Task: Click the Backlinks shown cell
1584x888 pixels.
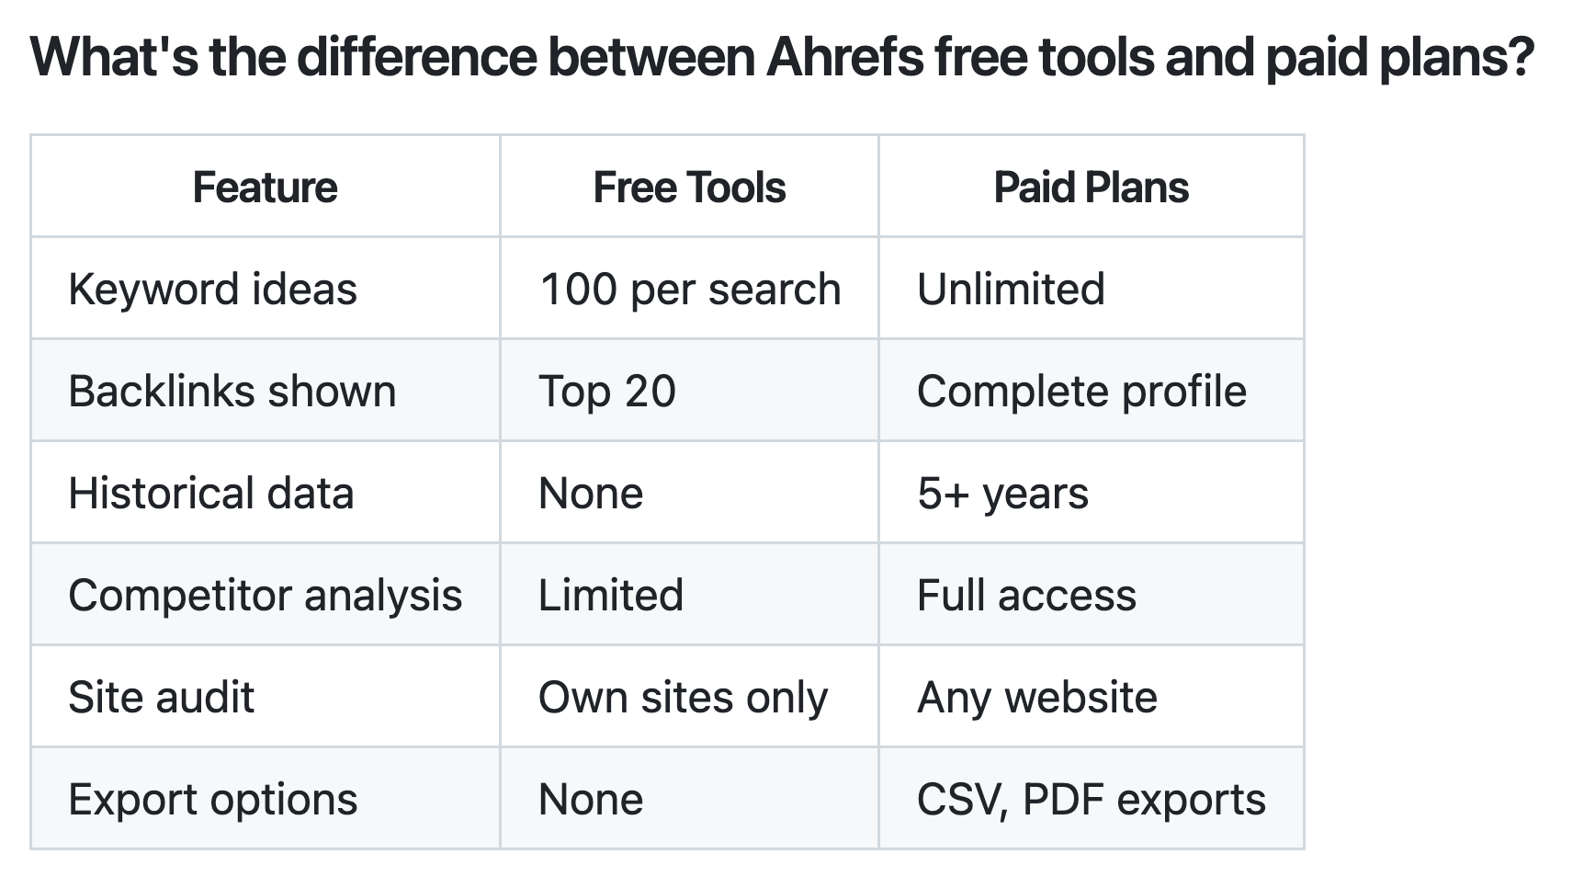Action: coord(266,391)
